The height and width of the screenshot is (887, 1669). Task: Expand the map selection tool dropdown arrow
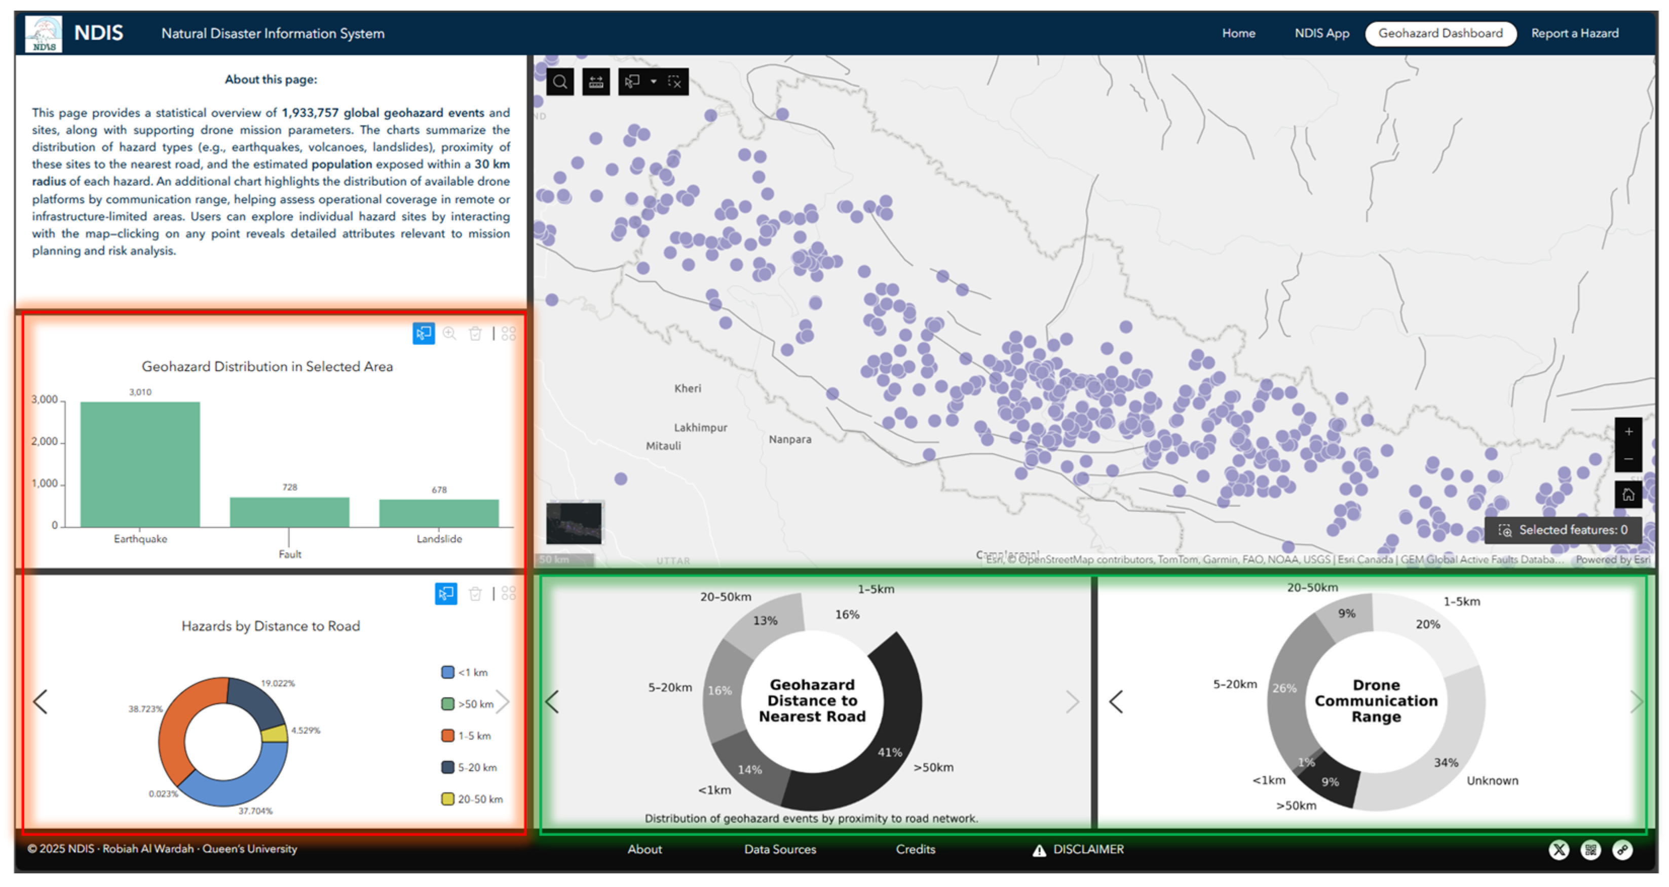(x=653, y=82)
